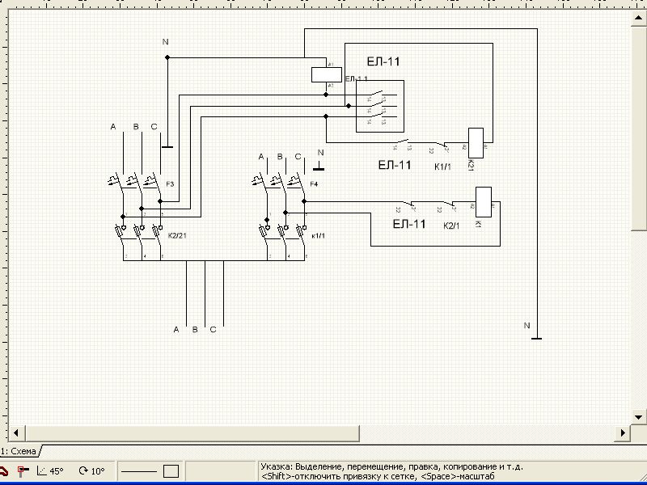The width and height of the screenshot is (647, 485).
Task: Open the line style preview selector
Action: coord(140,471)
